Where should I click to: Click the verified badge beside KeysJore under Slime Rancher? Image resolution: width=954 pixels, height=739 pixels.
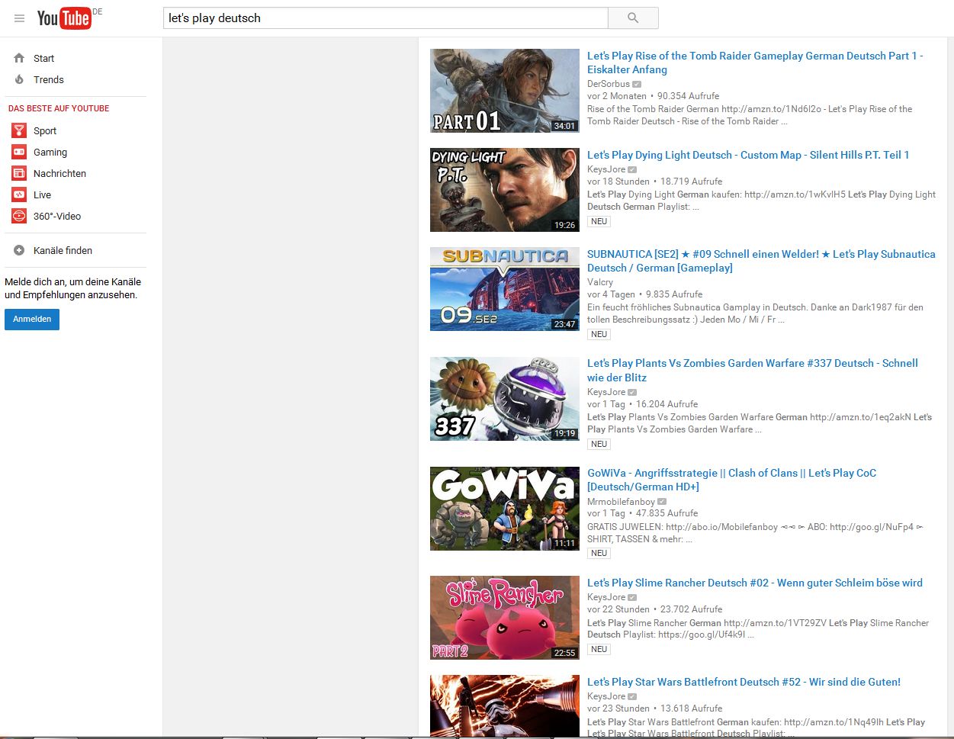point(632,598)
